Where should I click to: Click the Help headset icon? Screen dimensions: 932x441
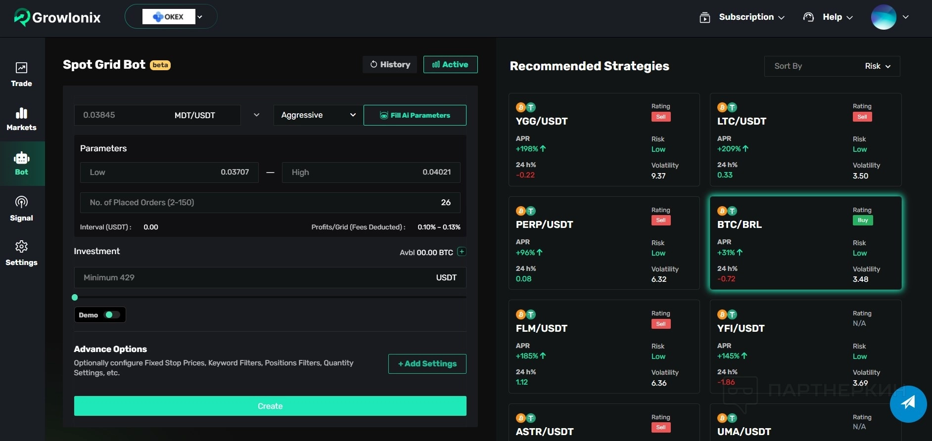coord(808,17)
